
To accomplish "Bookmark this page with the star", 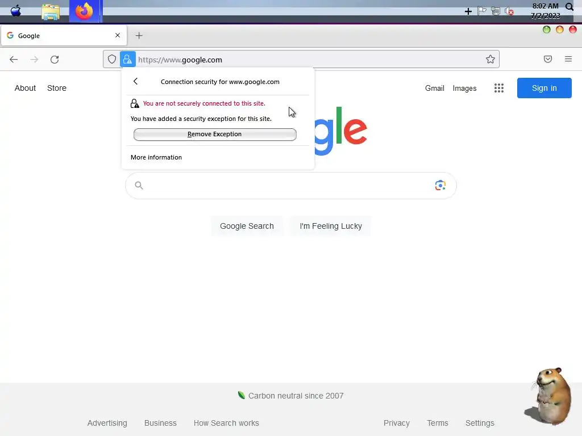I will click(490, 59).
